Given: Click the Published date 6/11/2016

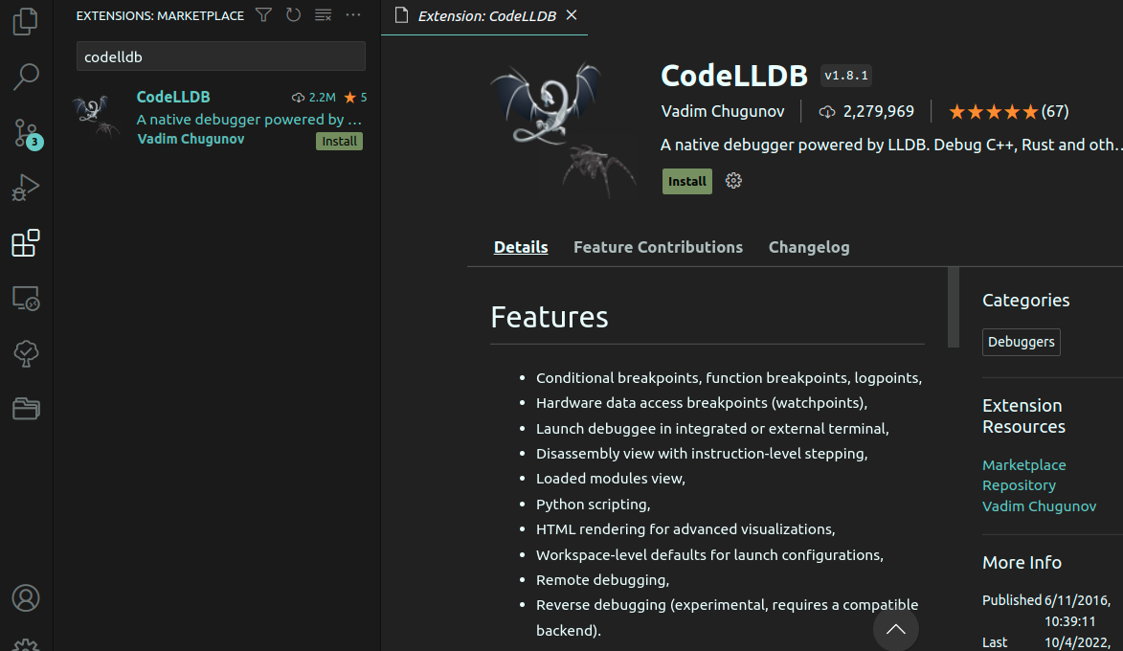Looking at the screenshot, I should (1077, 610).
